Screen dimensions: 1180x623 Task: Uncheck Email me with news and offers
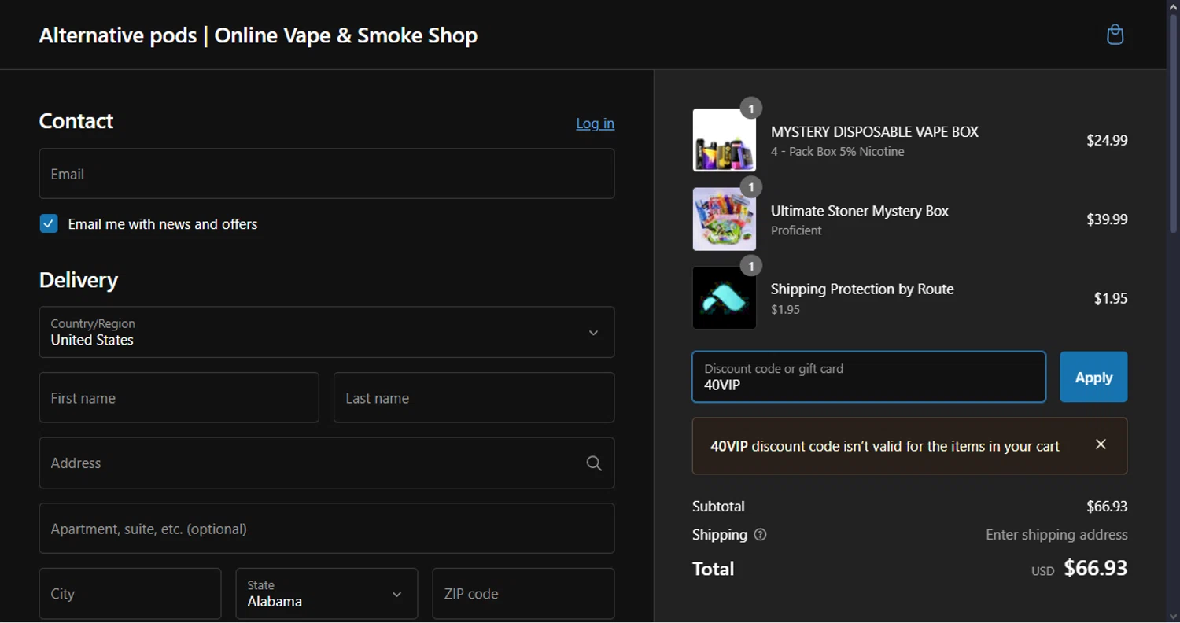[x=49, y=224]
